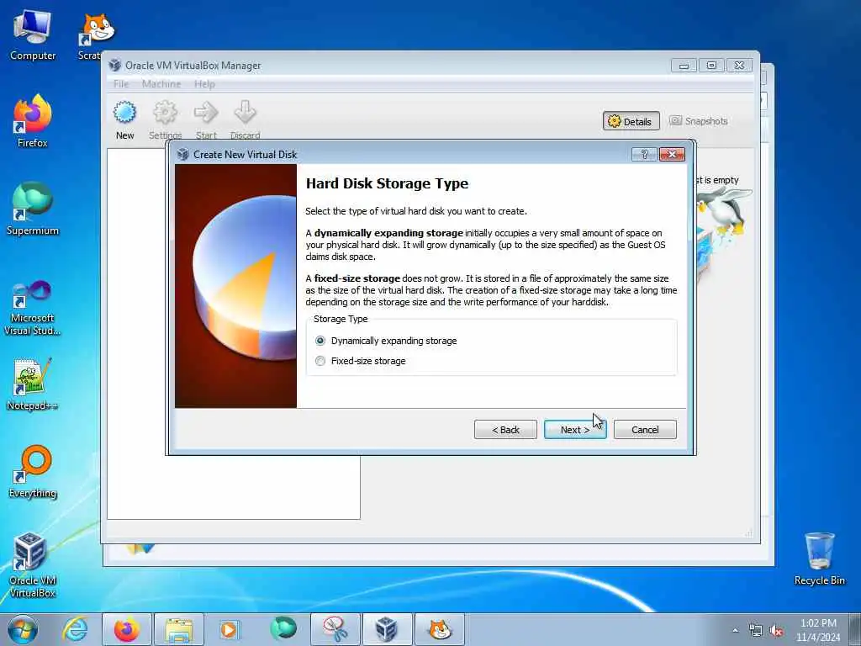
Task: Click the network tray icon
Action: coord(756,631)
